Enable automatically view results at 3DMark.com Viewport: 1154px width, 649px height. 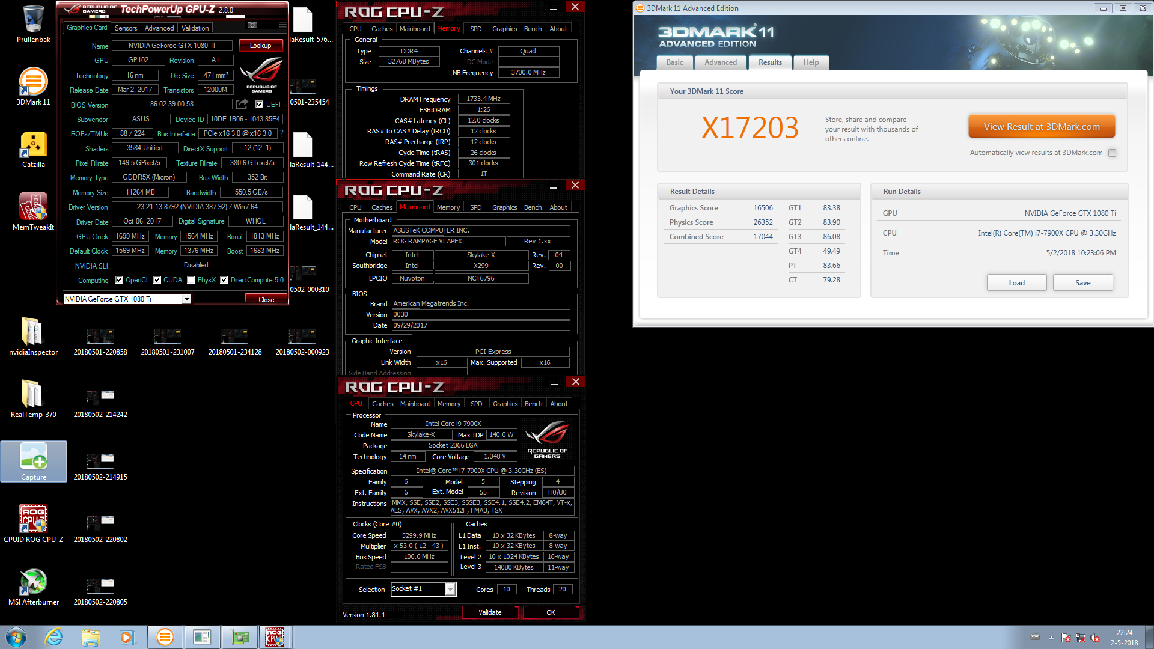[1112, 153]
